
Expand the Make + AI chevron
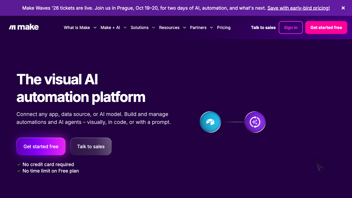(x=125, y=28)
